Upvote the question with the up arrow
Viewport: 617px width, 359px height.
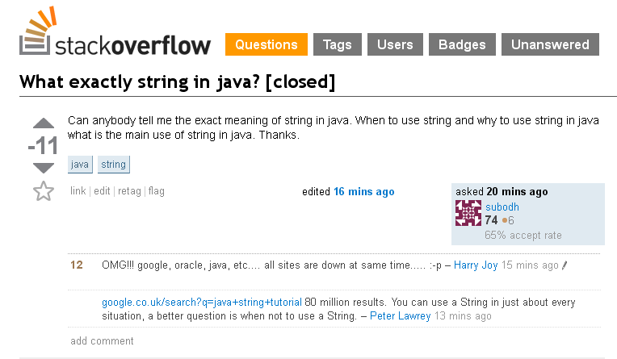coord(43,124)
